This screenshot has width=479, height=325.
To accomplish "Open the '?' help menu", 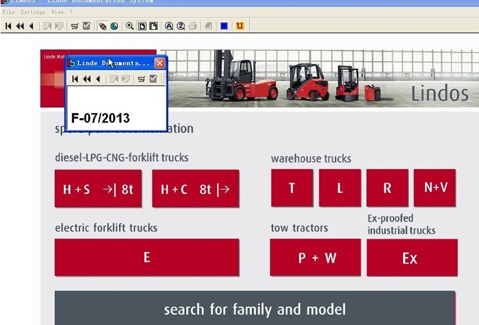I will (x=71, y=12).
